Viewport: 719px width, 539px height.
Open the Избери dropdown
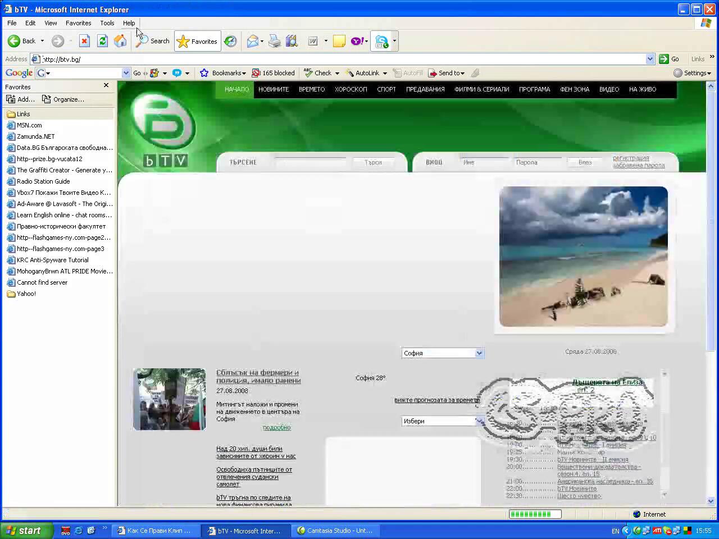pos(443,421)
